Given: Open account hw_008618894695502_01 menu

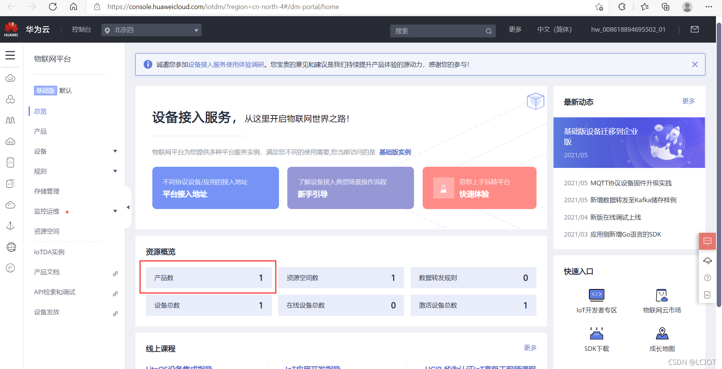Looking at the screenshot, I should pos(628,29).
